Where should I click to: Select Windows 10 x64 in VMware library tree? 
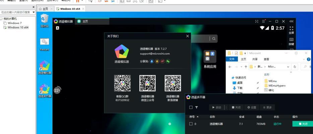point(16,27)
